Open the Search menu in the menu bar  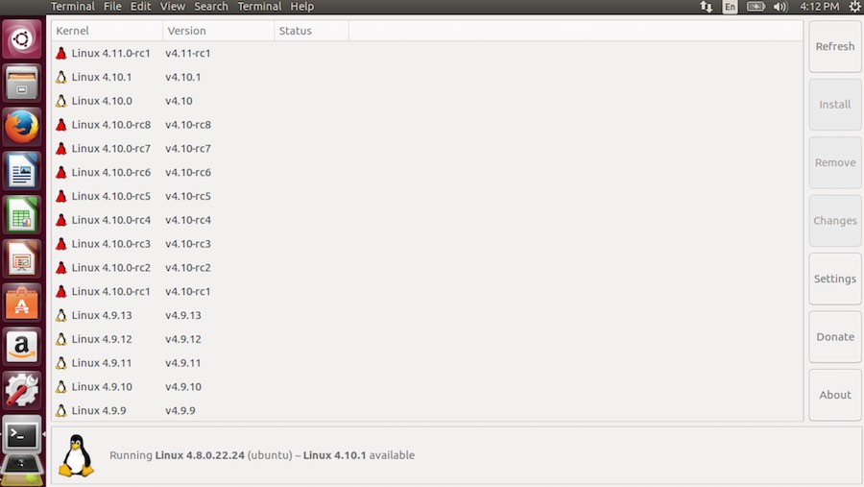[211, 7]
